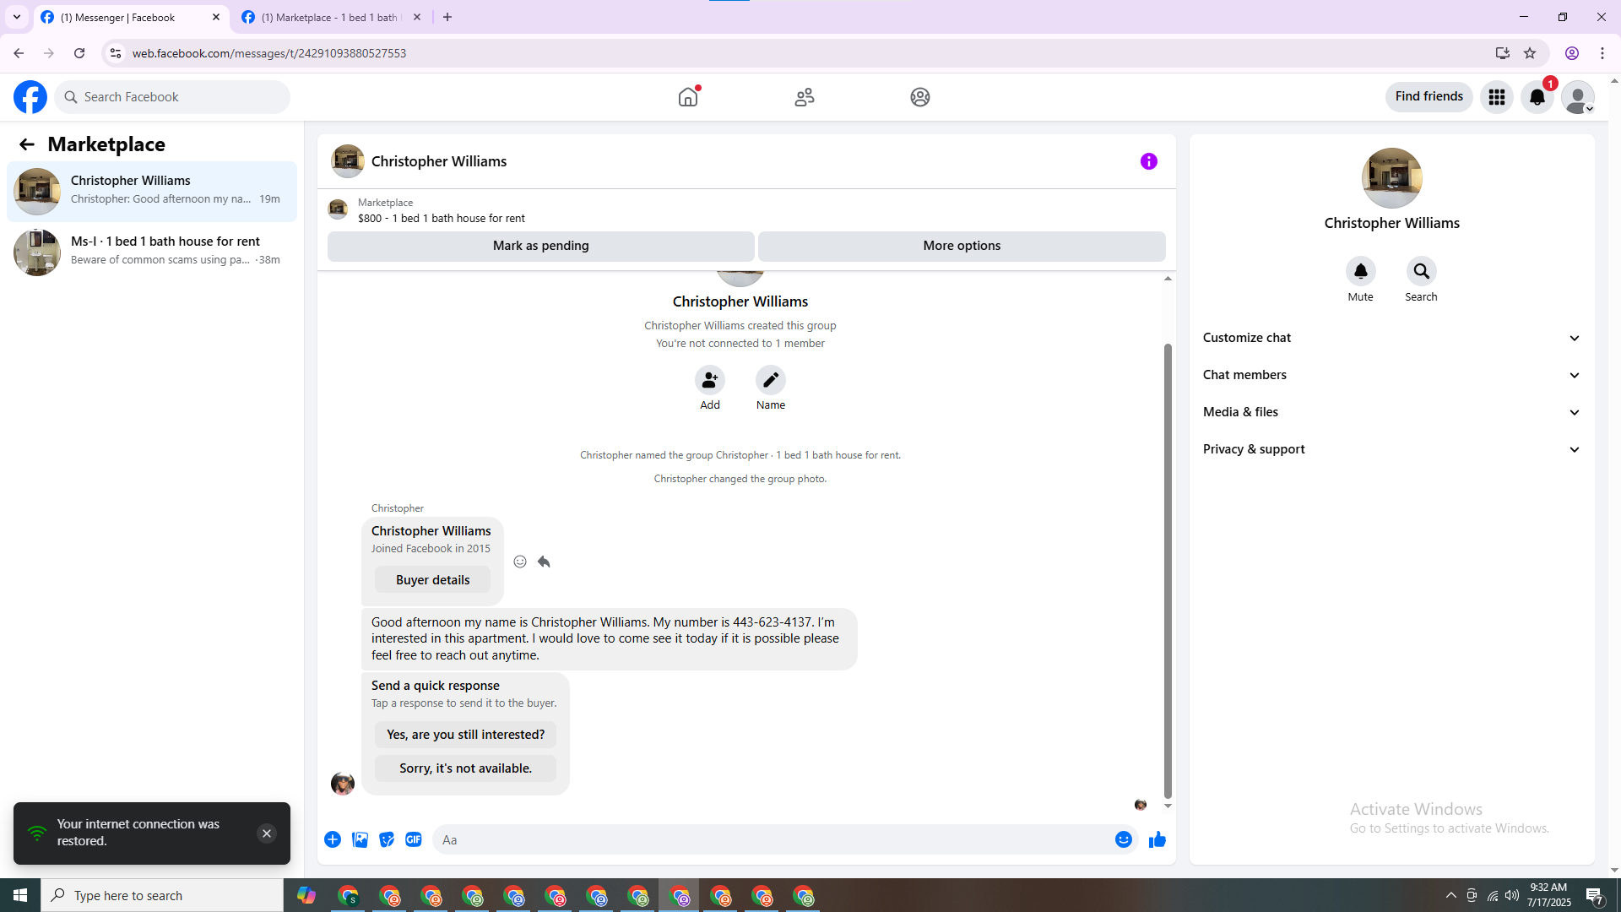Click the Add people icon

click(x=710, y=380)
